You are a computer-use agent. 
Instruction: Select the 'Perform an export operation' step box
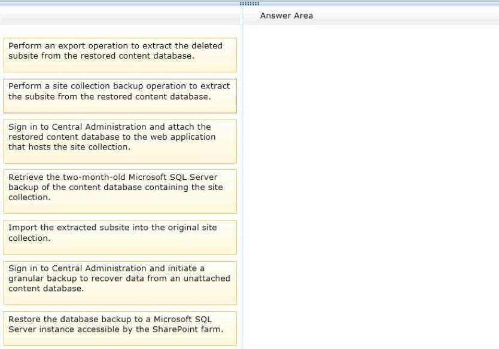120,55
